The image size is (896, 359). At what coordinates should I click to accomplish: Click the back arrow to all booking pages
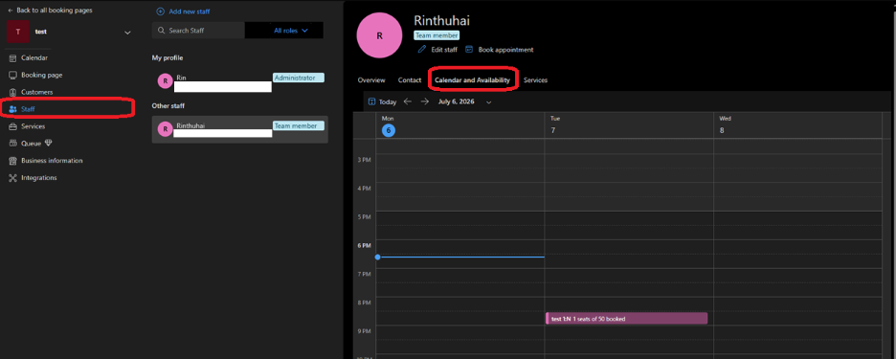click(x=11, y=11)
